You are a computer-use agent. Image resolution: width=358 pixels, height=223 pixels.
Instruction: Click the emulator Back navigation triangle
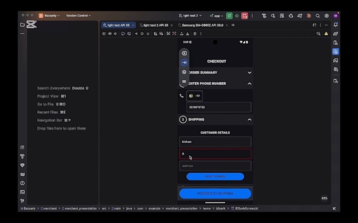click(136, 34)
